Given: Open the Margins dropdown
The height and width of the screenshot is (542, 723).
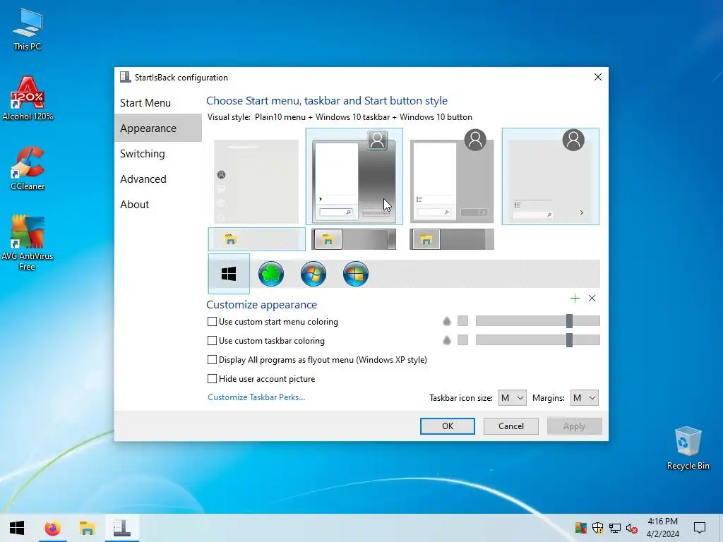Looking at the screenshot, I should 584,398.
